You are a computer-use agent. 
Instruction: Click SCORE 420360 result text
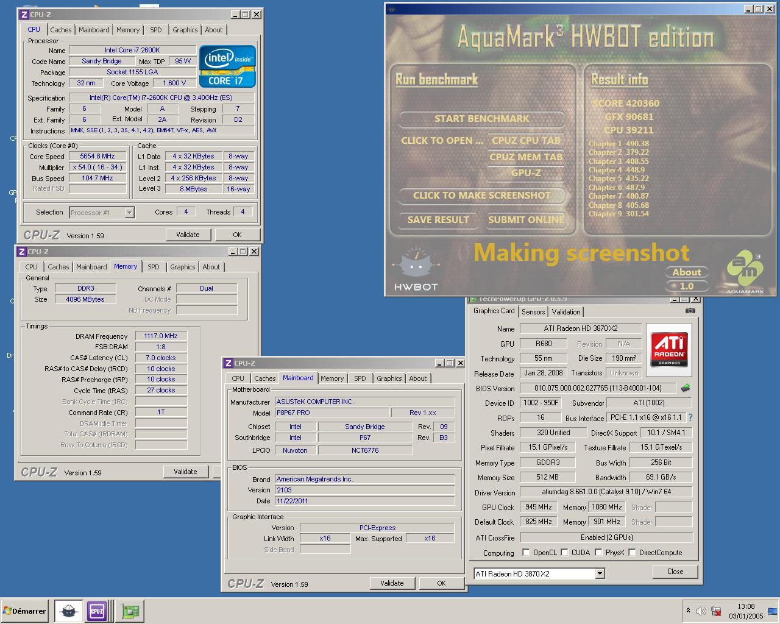626,104
